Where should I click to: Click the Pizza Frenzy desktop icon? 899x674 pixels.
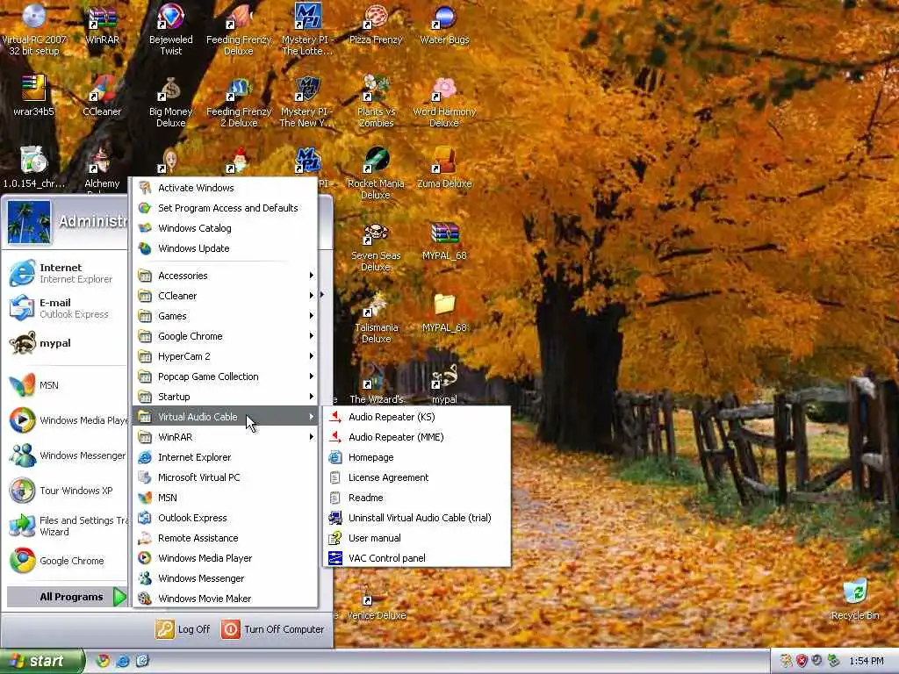pos(376,25)
